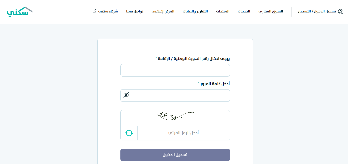The height and width of the screenshot is (164, 348).
Task: Toggle password visibility with the eye icon
Action: [126, 95]
